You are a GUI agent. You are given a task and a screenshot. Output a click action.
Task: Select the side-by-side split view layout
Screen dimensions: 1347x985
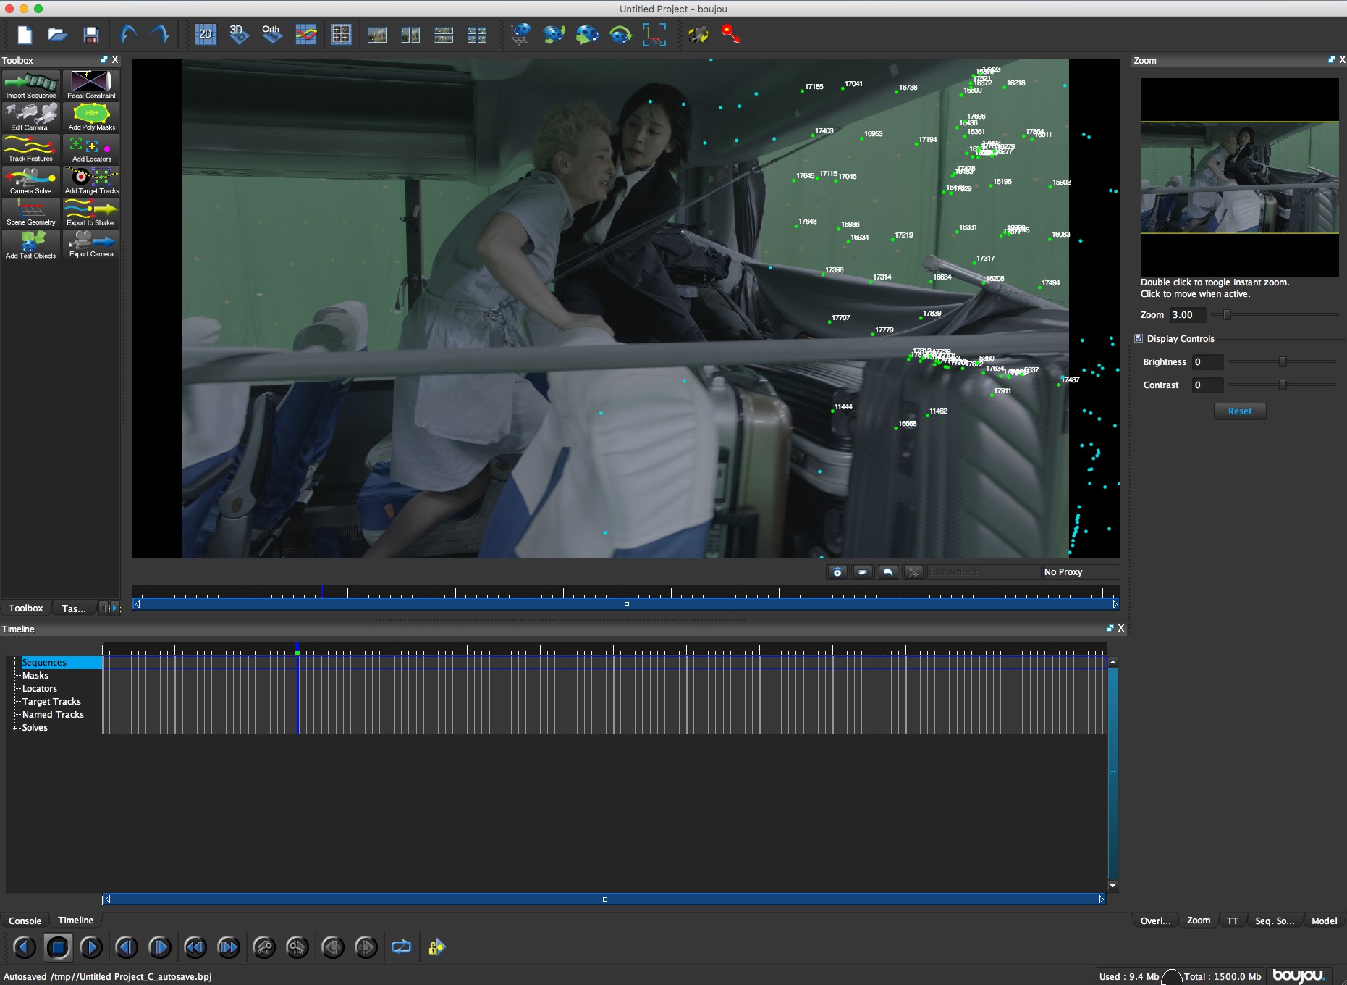click(410, 35)
